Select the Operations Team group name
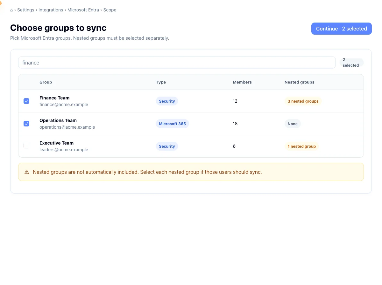Image resolution: width=382 pixels, height=285 pixels. tap(58, 120)
